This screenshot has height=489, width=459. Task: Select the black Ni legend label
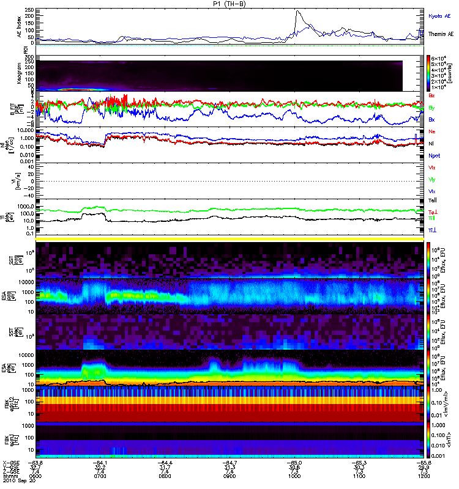tap(431, 144)
